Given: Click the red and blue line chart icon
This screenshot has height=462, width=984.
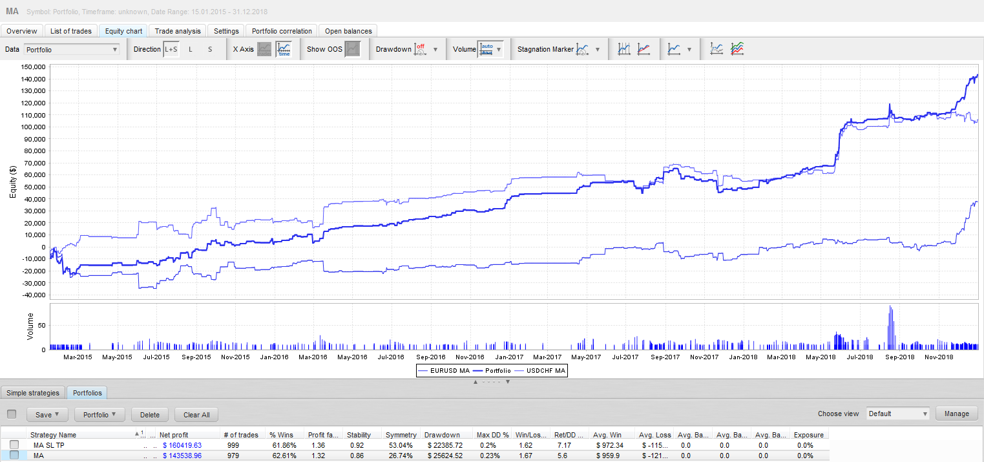Looking at the screenshot, I should coord(644,49).
